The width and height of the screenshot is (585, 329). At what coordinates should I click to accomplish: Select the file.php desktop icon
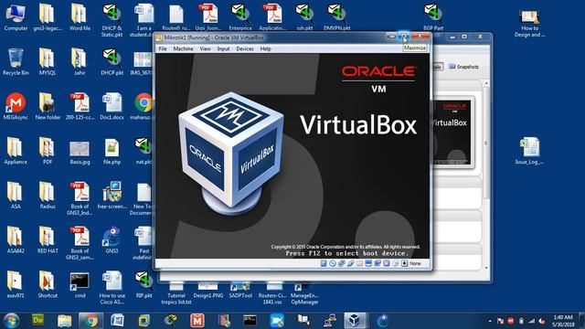tap(112, 151)
